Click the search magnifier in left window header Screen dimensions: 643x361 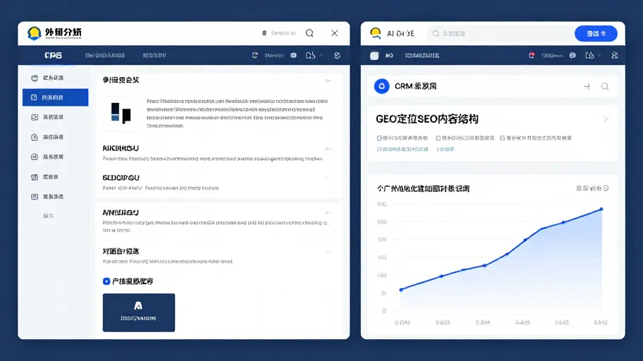[310, 33]
